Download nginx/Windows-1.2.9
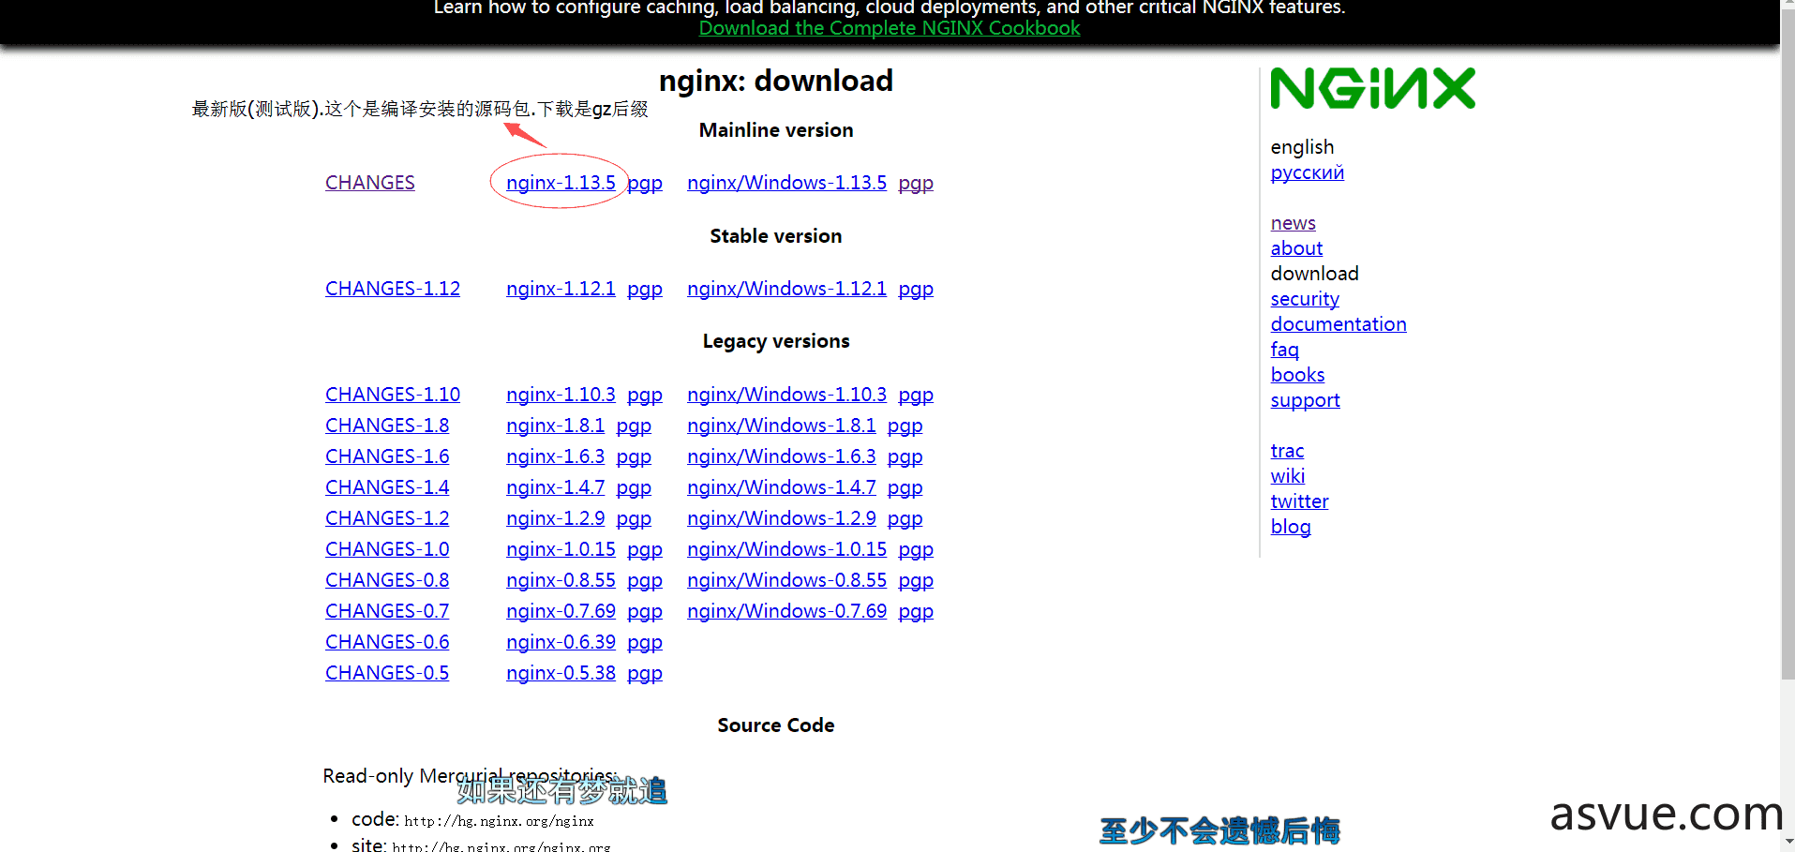The image size is (1795, 852). (x=781, y=518)
